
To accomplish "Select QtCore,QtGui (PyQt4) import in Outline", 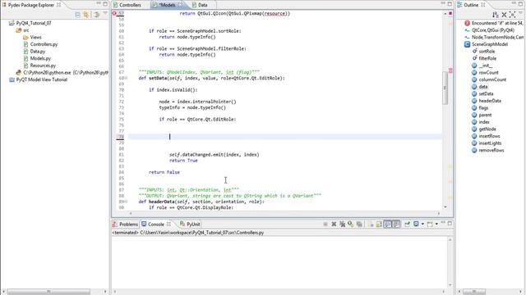I will 493,30.
